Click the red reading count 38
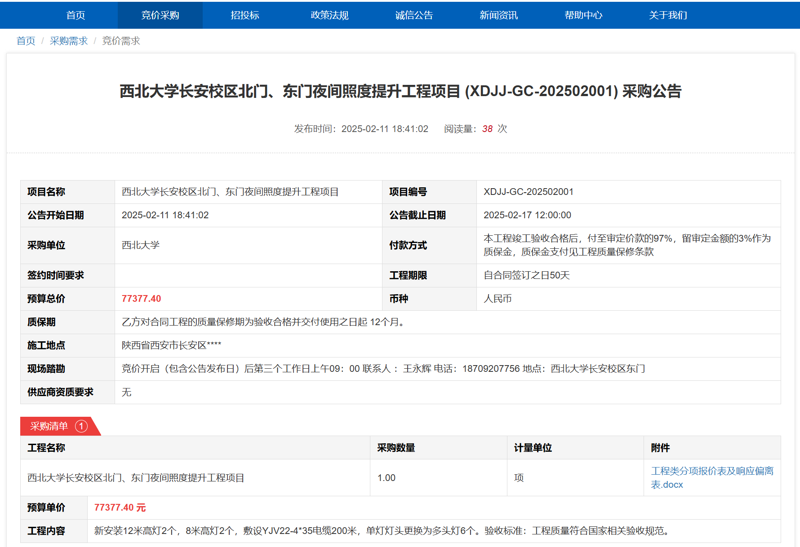This screenshot has height=547, width=800. (487, 129)
